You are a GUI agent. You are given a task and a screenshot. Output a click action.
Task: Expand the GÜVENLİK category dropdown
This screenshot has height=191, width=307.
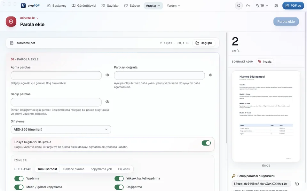pyautogui.click(x=29, y=18)
